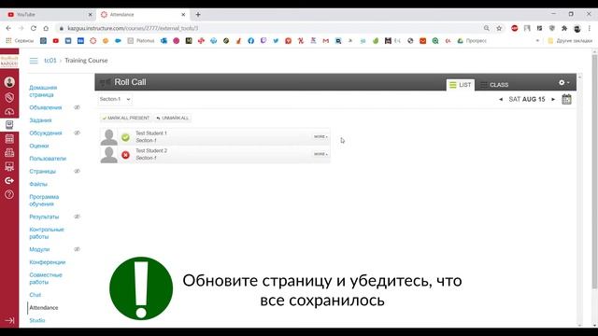Open the Admin shield icon in sidebar
The width and height of the screenshot is (598, 336).
[x=9, y=97]
